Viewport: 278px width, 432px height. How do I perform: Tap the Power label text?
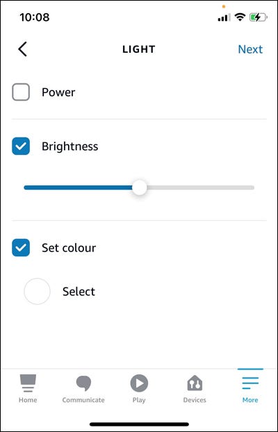58,92
